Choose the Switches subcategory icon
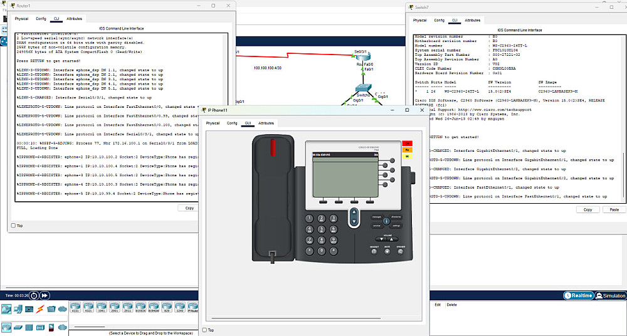 pos(18,327)
